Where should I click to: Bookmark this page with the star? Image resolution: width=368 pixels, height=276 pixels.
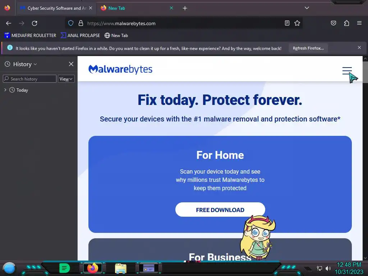297,23
